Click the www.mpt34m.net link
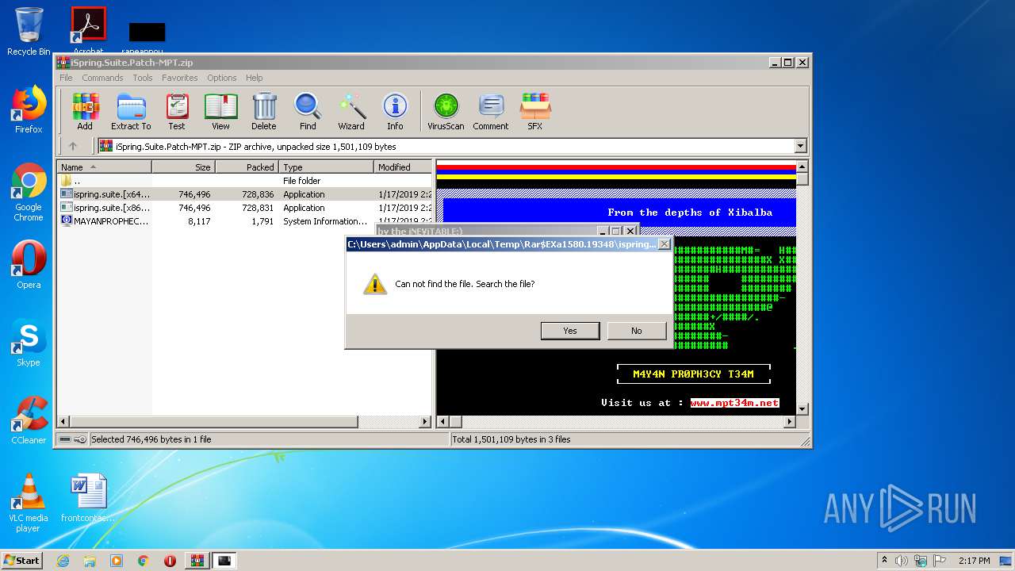Viewport: 1015px width, 571px height. click(734, 403)
